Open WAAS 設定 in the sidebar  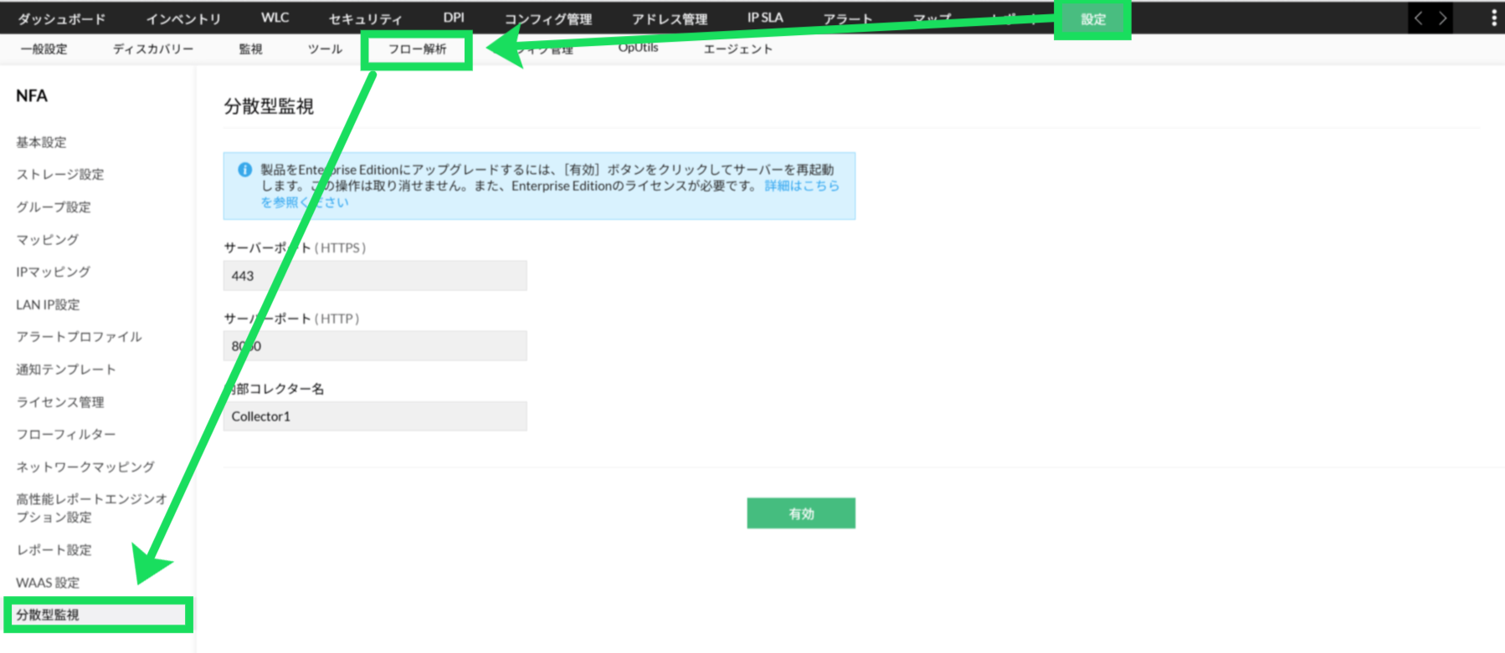pyautogui.click(x=48, y=583)
